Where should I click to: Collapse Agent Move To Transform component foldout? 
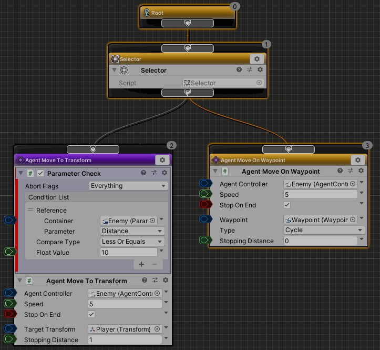click(20, 281)
